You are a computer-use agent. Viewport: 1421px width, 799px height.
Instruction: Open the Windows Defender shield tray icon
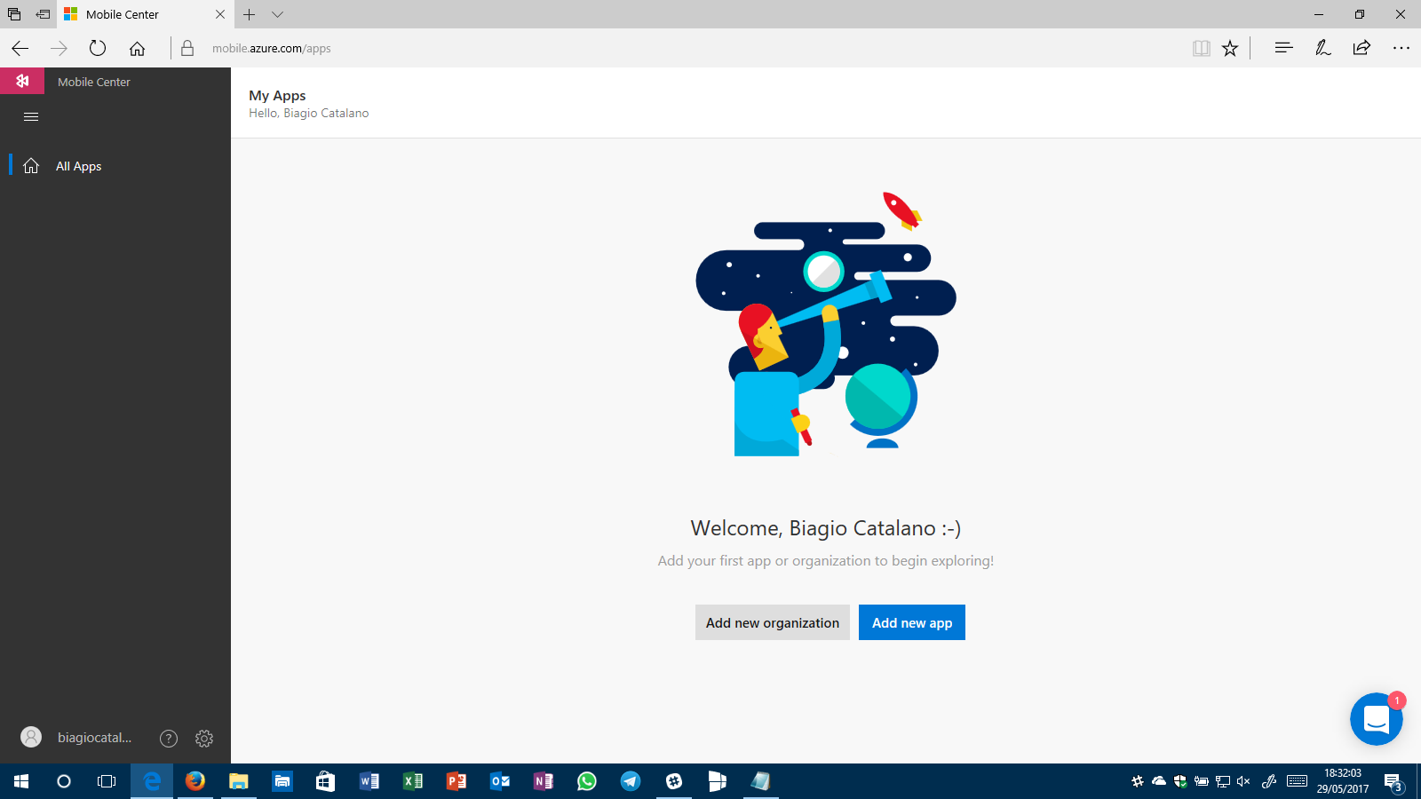tap(1180, 781)
